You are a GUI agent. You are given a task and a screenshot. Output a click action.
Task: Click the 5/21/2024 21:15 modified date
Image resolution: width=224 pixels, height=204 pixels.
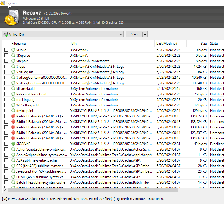click(168, 89)
